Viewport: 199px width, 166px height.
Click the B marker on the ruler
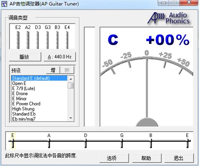pyautogui.click(x=151, y=141)
